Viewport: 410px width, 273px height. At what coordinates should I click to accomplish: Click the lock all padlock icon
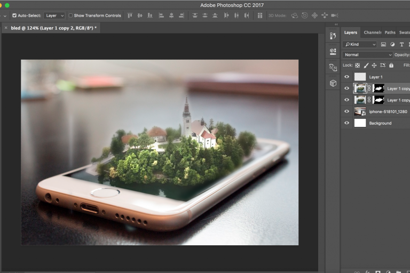pos(391,66)
